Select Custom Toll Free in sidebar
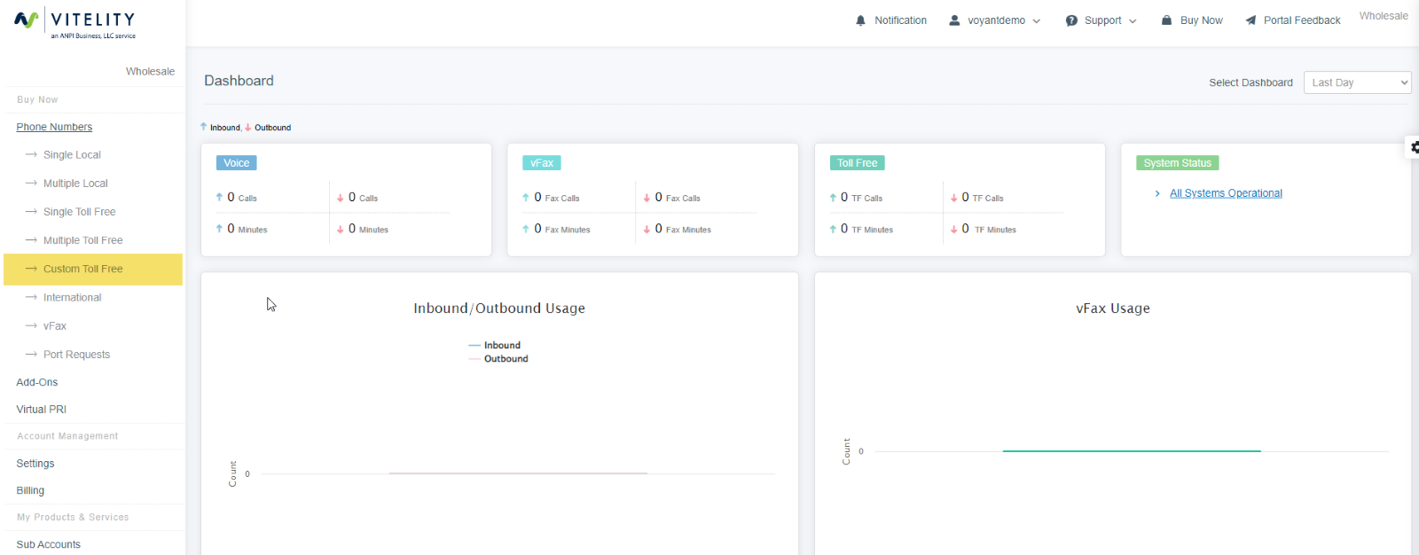This screenshot has height=555, width=1419. tap(83, 269)
